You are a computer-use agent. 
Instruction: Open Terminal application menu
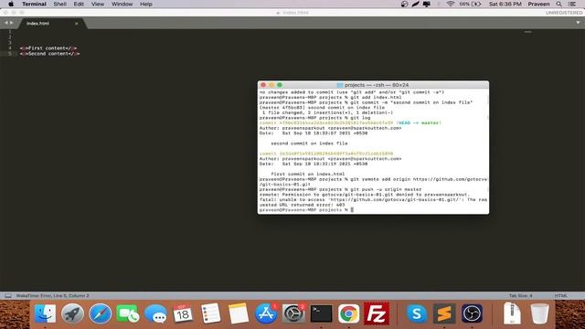coord(34,4)
